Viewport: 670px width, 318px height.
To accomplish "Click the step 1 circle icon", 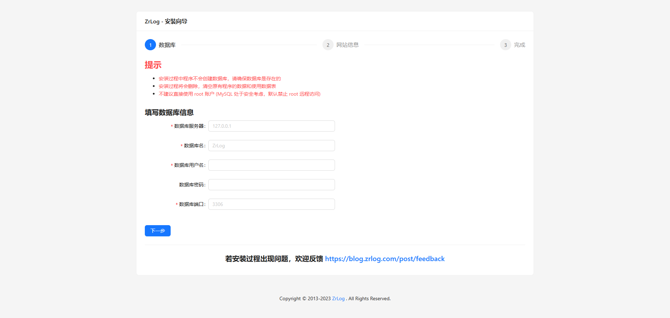I will point(150,45).
